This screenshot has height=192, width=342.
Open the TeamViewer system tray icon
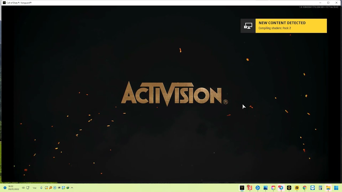coord(63,188)
